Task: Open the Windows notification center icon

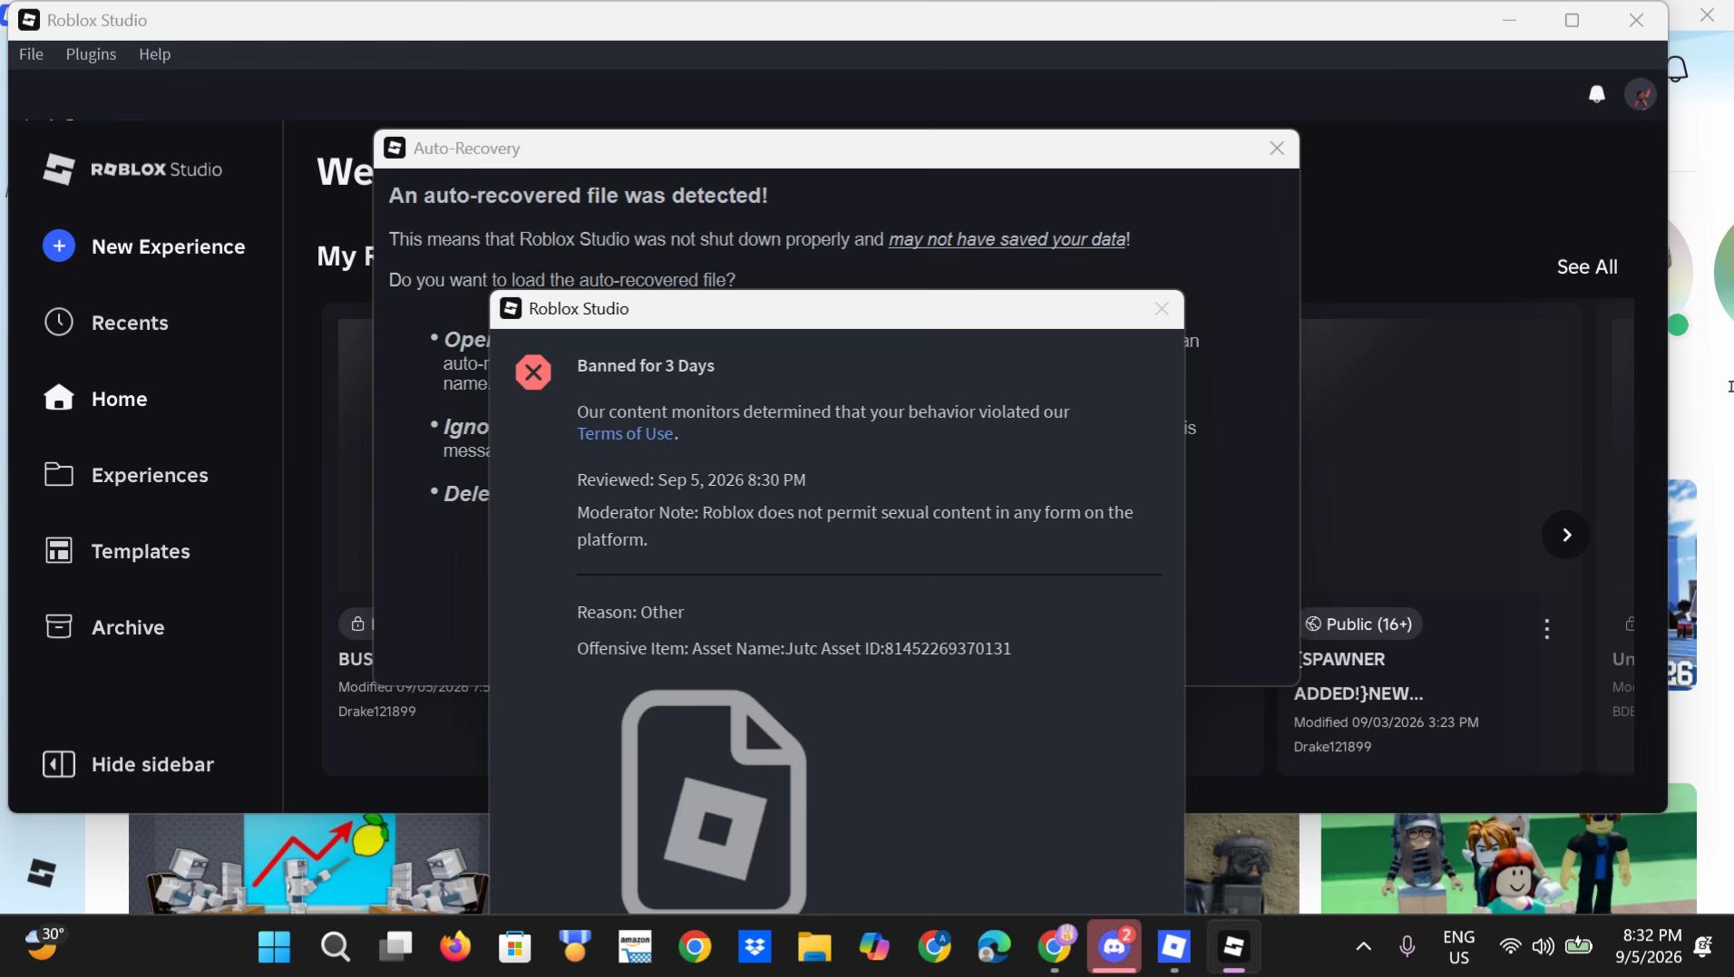Action: coord(1703,947)
